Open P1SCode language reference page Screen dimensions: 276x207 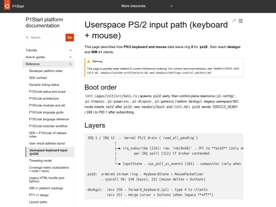[49, 119]
